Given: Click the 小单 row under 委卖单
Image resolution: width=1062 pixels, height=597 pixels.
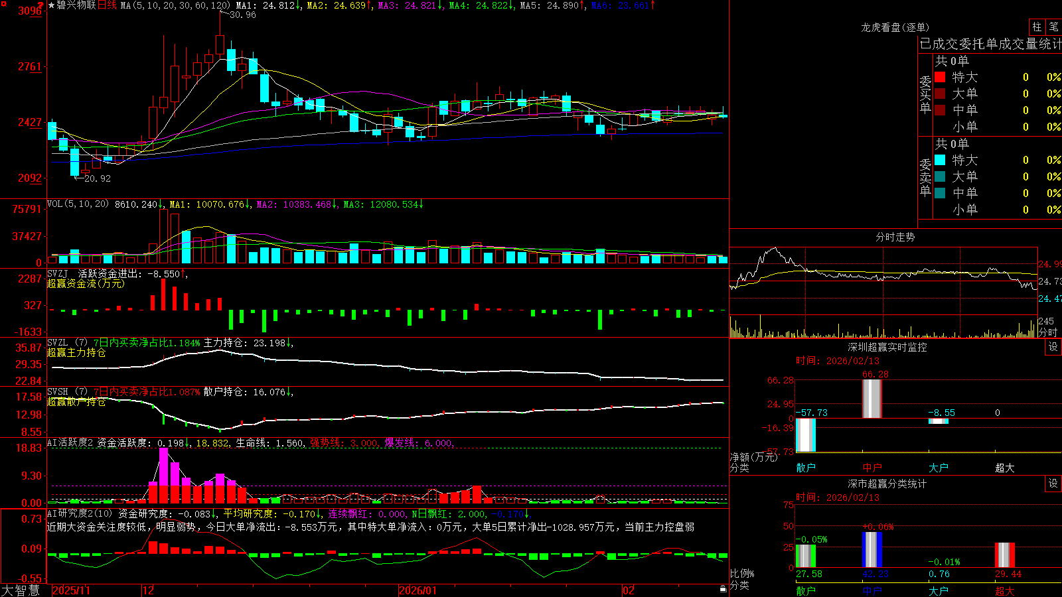Looking at the screenshot, I should [998, 210].
